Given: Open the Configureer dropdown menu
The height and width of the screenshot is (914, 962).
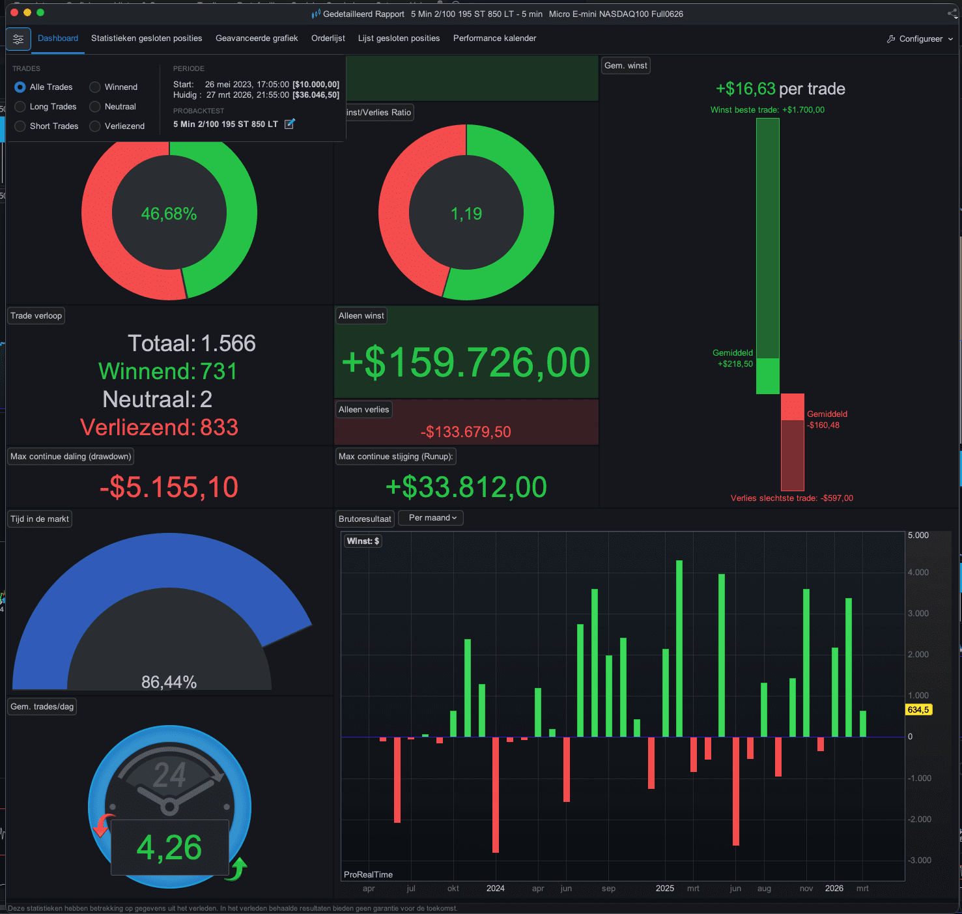Looking at the screenshot, I should (x=920, y=39).
